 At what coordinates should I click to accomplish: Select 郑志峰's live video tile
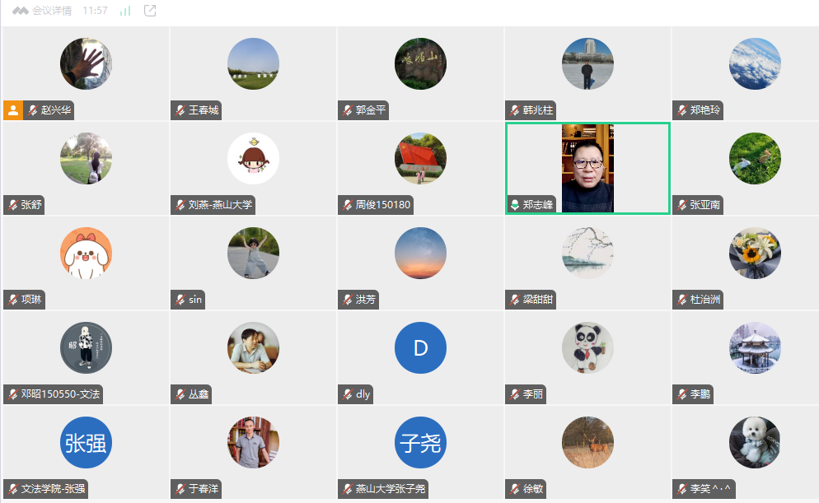(x=587, y=168)
